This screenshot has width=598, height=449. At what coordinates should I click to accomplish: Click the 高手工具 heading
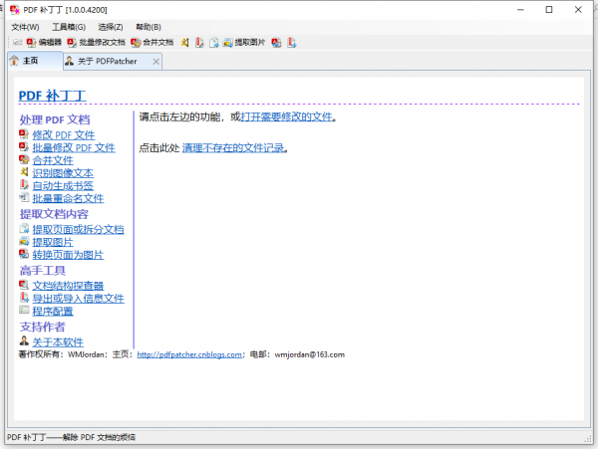pyautogui.click(x=42, y=271)
